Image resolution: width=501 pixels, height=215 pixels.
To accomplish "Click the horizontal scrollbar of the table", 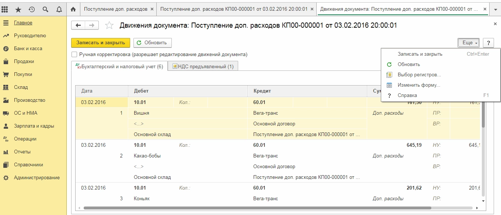I will pos(257,208).
